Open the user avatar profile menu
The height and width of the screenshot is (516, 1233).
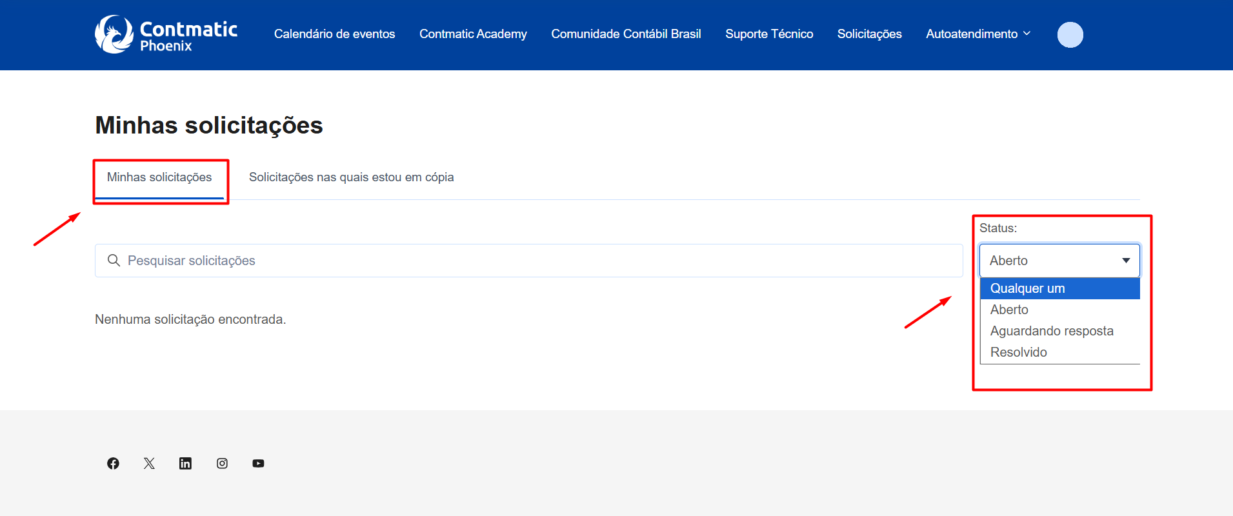click(x=1070, y=35)
